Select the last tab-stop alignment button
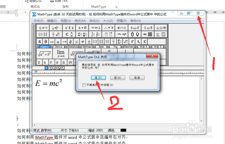The height and width of the screenshot is (144, 225). pos(63,68)
